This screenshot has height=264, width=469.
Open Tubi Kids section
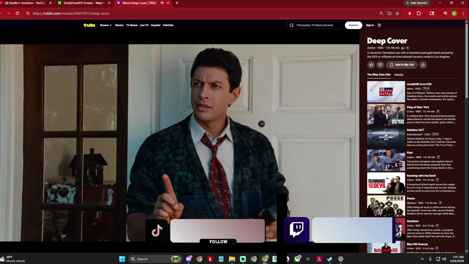[168, 25]
